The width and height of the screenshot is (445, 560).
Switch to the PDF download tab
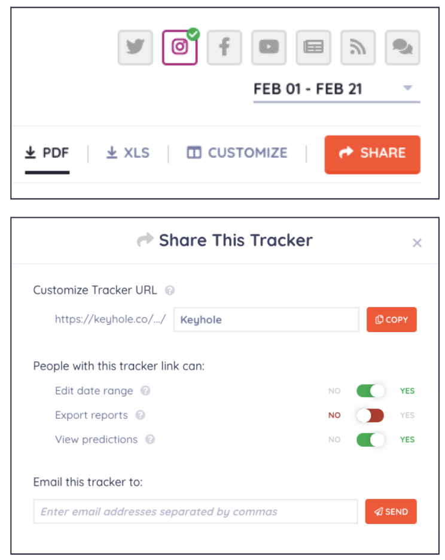coord(47,153)
